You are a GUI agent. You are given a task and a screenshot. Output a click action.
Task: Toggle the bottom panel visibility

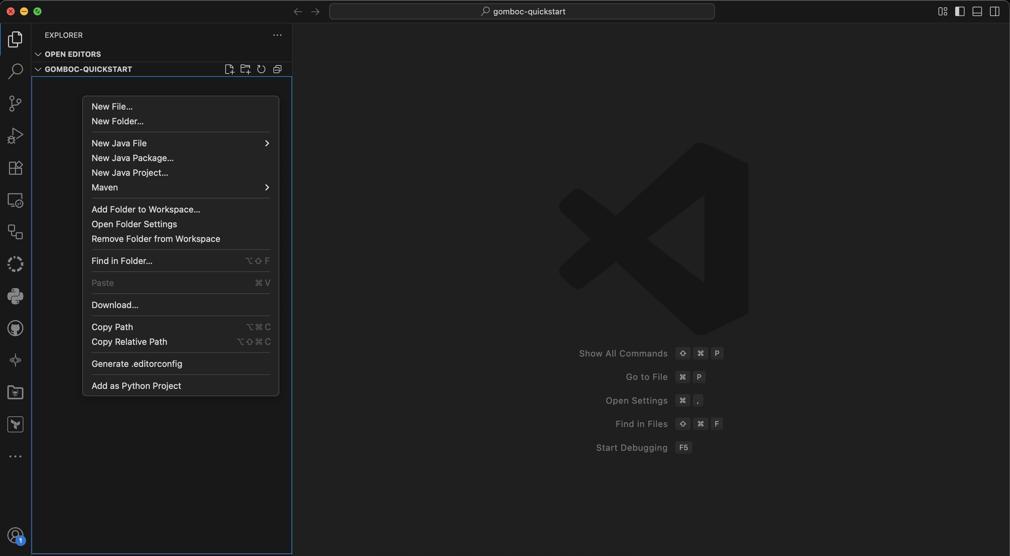(977, 11)
